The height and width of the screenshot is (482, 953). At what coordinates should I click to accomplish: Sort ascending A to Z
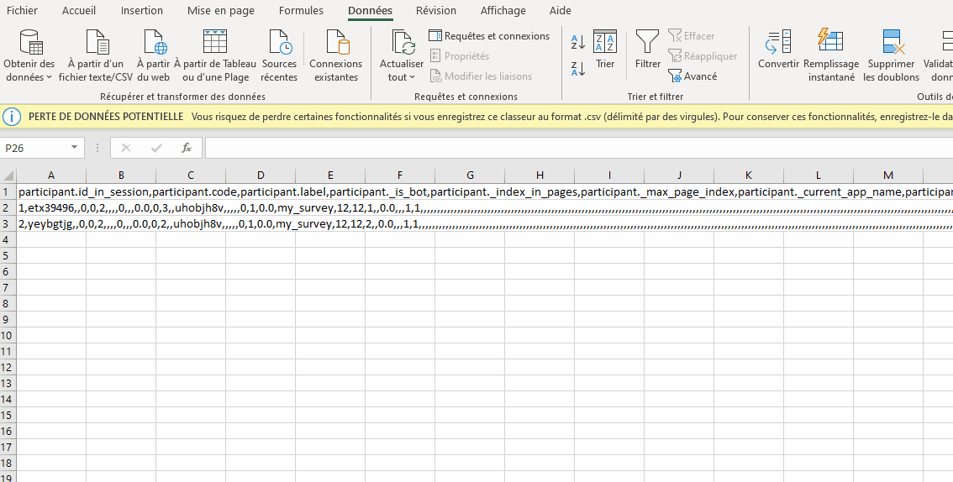(x=578, y=43)
